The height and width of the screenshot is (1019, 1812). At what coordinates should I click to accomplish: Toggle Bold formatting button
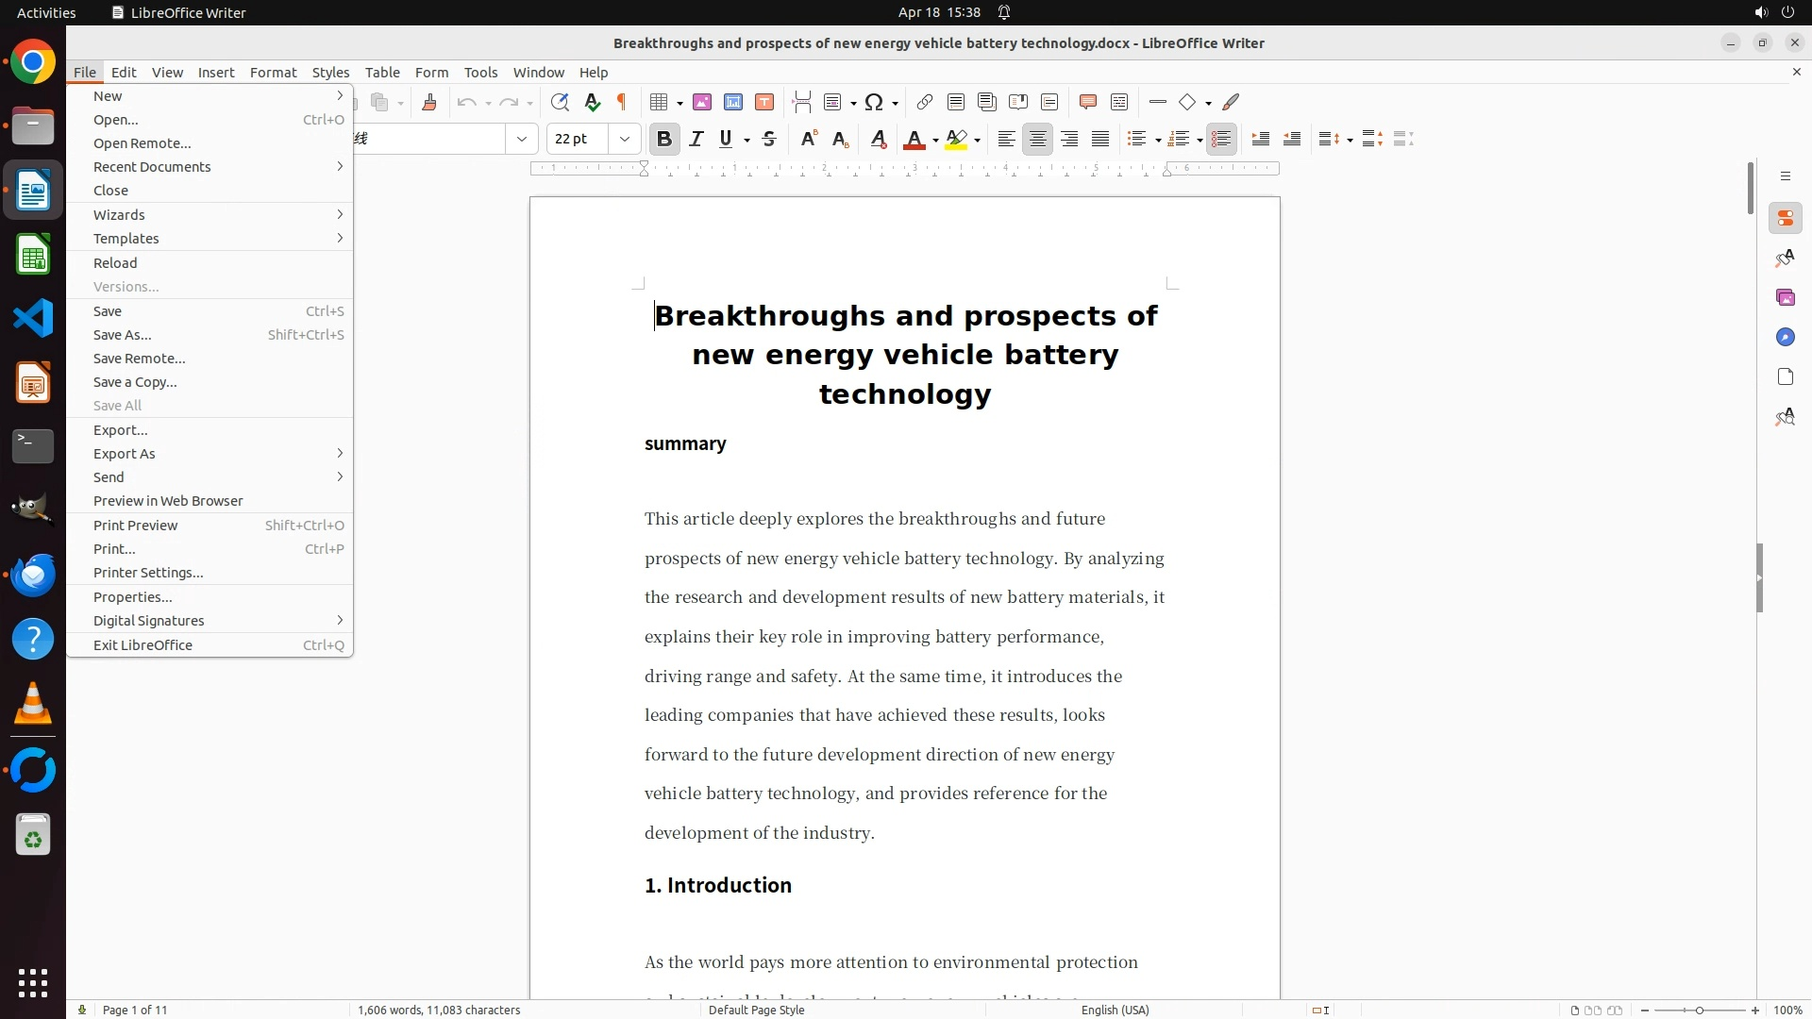[664, 139]
